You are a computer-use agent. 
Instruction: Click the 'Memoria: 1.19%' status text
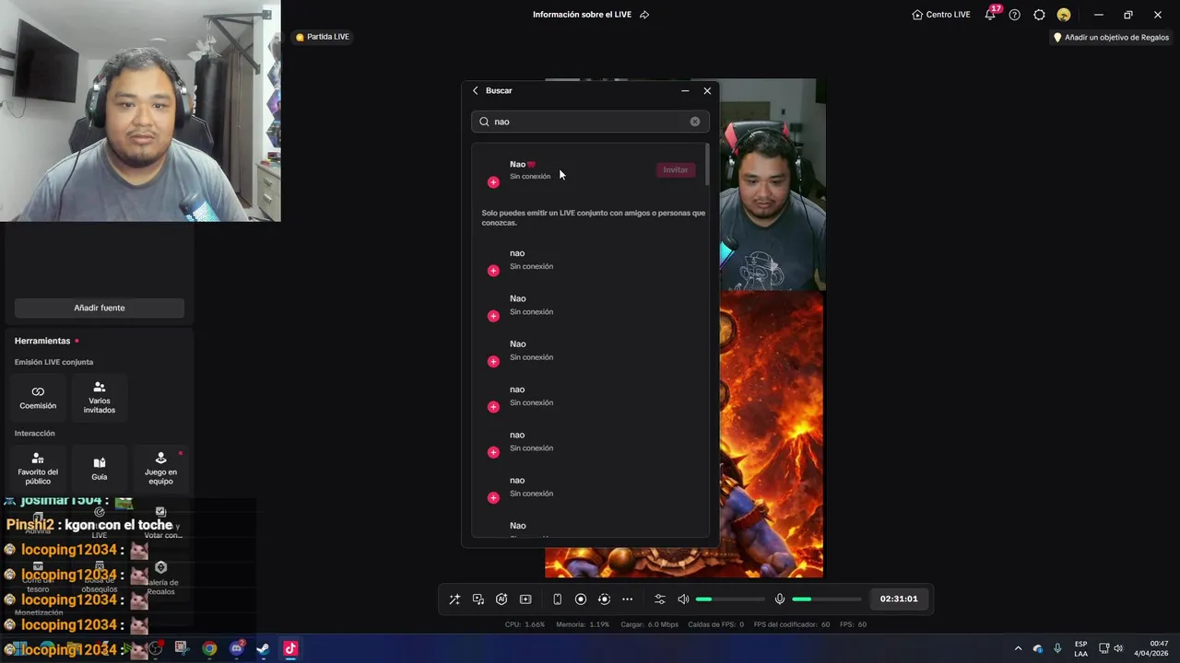point(583,624)
